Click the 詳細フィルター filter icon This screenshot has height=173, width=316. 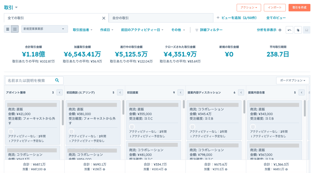coord(197,30)
